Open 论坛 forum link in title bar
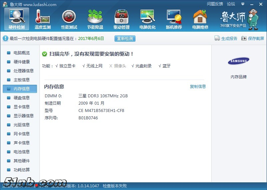The image size is (267, 190). (231, 4)
